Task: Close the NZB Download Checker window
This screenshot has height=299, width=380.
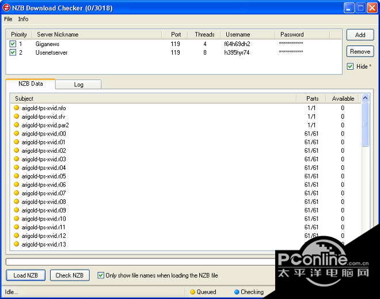Action: click(372, 8)
